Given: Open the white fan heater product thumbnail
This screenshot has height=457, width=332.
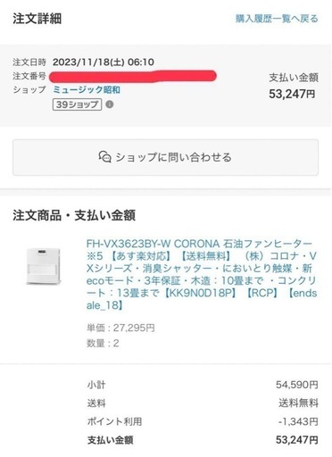Looking at the screenshot, I should 44,266.
